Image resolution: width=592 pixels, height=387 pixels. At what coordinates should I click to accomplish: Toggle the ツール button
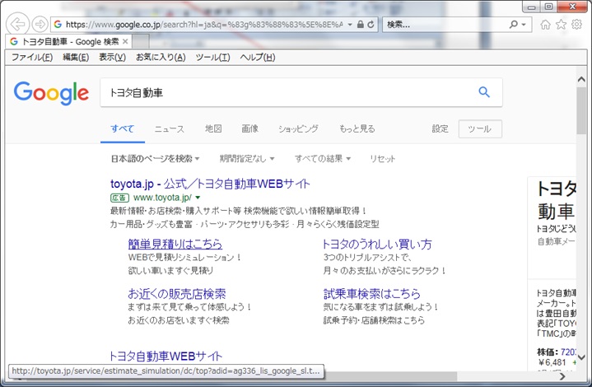(480, 129)
